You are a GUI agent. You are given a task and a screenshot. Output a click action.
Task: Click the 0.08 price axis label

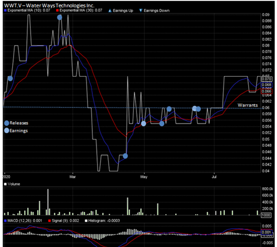(x=265, y=46)
